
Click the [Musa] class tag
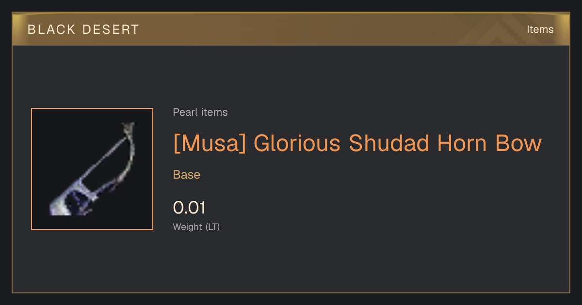tap(210, 143)
